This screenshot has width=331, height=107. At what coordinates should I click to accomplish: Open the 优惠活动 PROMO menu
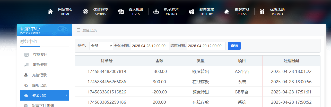[x=277, y=12]
